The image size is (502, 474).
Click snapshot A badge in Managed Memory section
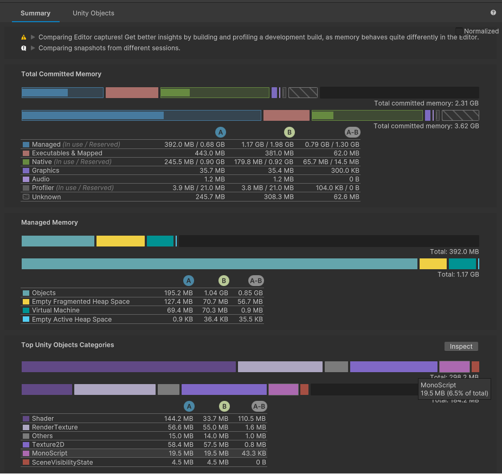point(189,281)
